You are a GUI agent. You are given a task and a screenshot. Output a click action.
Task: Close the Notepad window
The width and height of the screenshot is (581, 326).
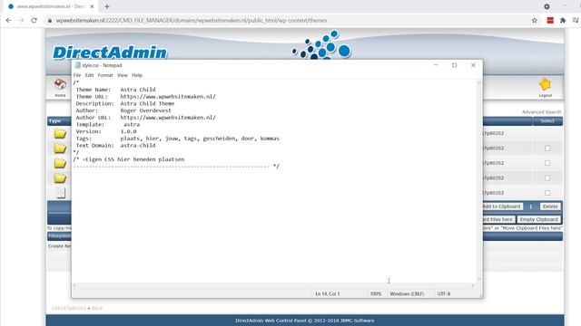coord(473,65)
